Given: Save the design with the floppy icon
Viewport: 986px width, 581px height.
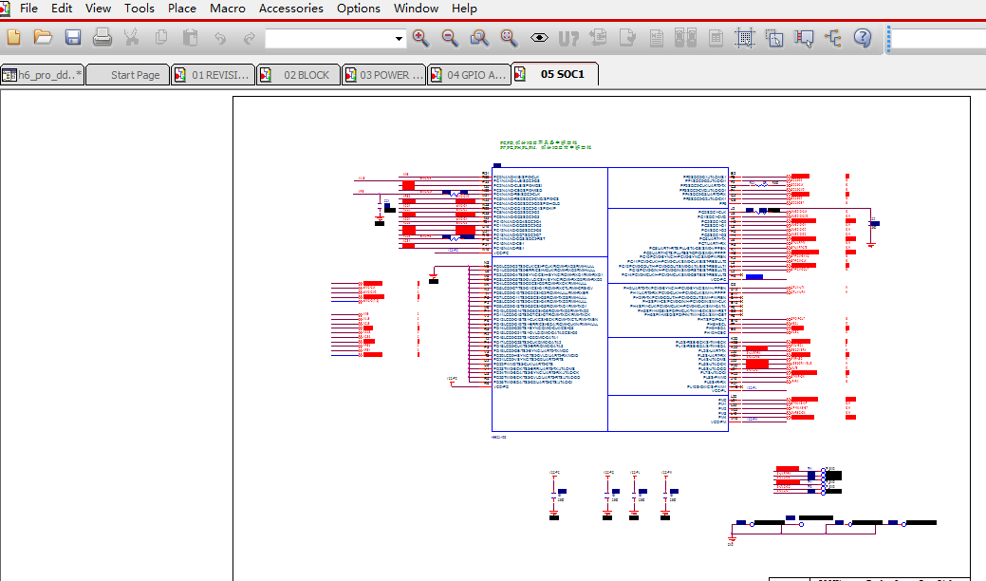Looking at the screenshot, I should point(73,38).
